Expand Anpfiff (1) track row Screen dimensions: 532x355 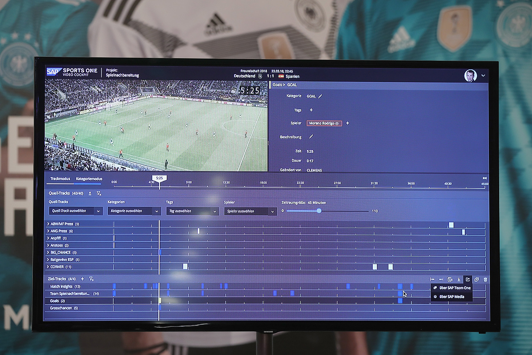[48, 238]
